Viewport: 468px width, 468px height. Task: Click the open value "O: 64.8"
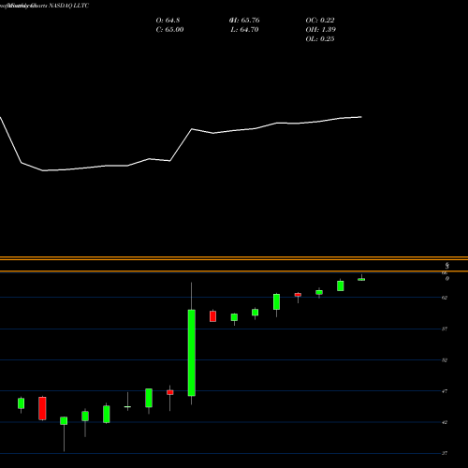(x=168, y=21)
